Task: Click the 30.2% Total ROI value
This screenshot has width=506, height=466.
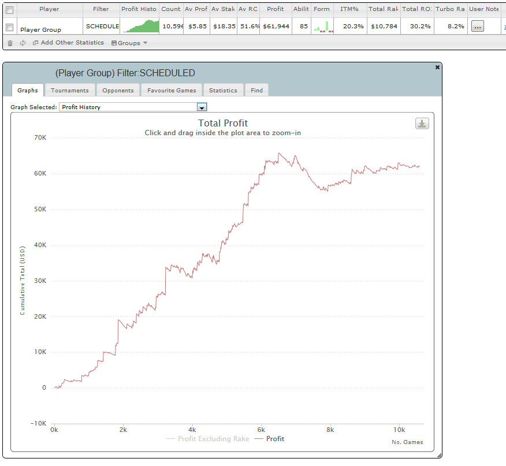Action: coord(420,27)
